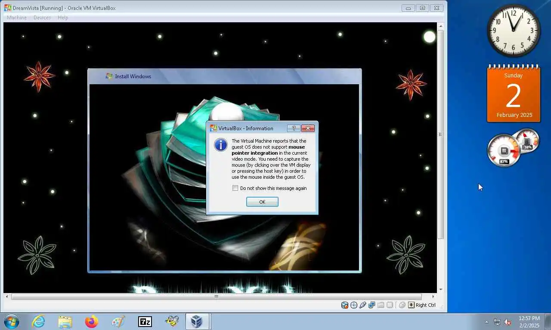Click the network tray icon
The image size is (551, 330).
[x=497, y=322]
